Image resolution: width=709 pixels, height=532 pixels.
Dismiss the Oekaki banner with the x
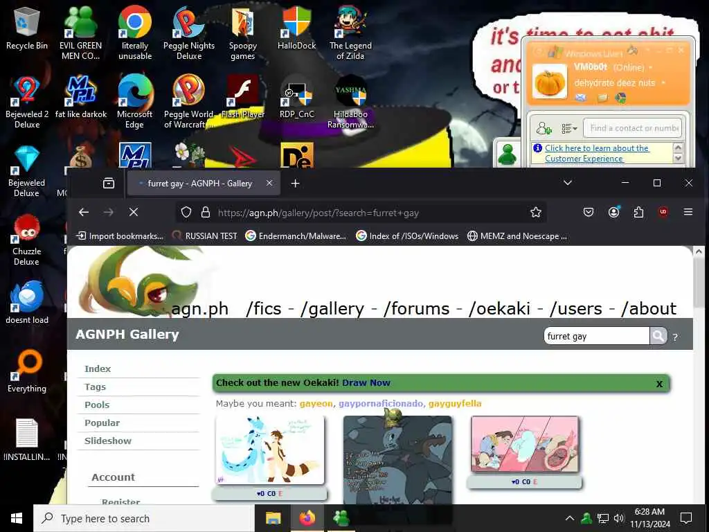[x=659, y=384]
